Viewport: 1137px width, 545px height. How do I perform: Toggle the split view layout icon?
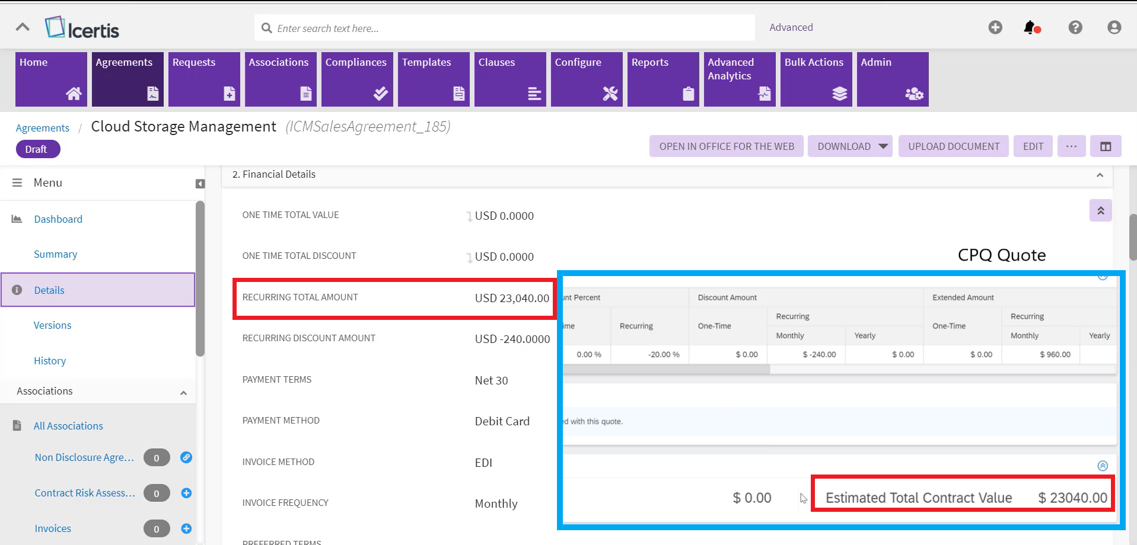(x=1105, y=146)
